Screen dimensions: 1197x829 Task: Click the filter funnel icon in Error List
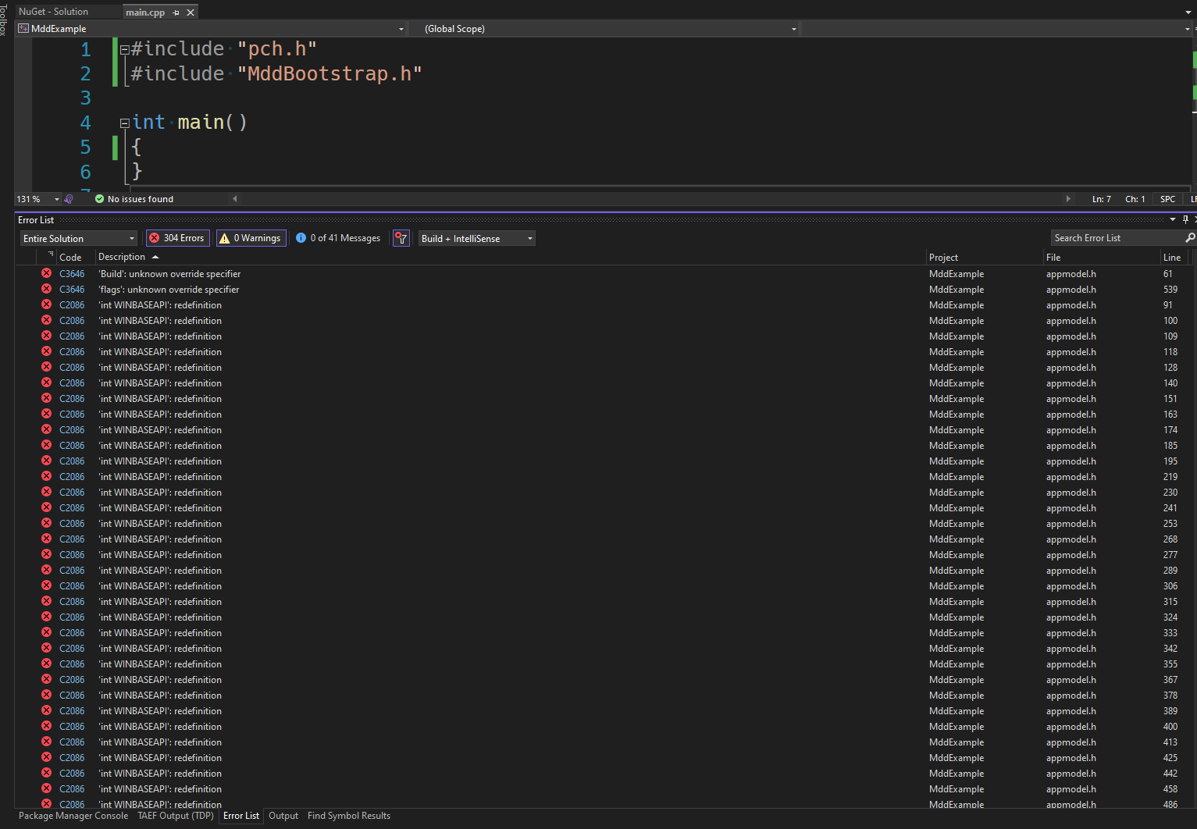(x=401, y=238)
